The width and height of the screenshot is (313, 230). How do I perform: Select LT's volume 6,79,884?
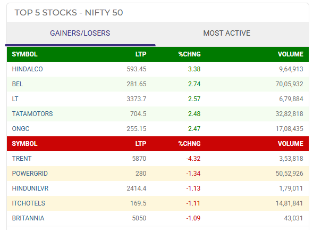tap(291, 99)
